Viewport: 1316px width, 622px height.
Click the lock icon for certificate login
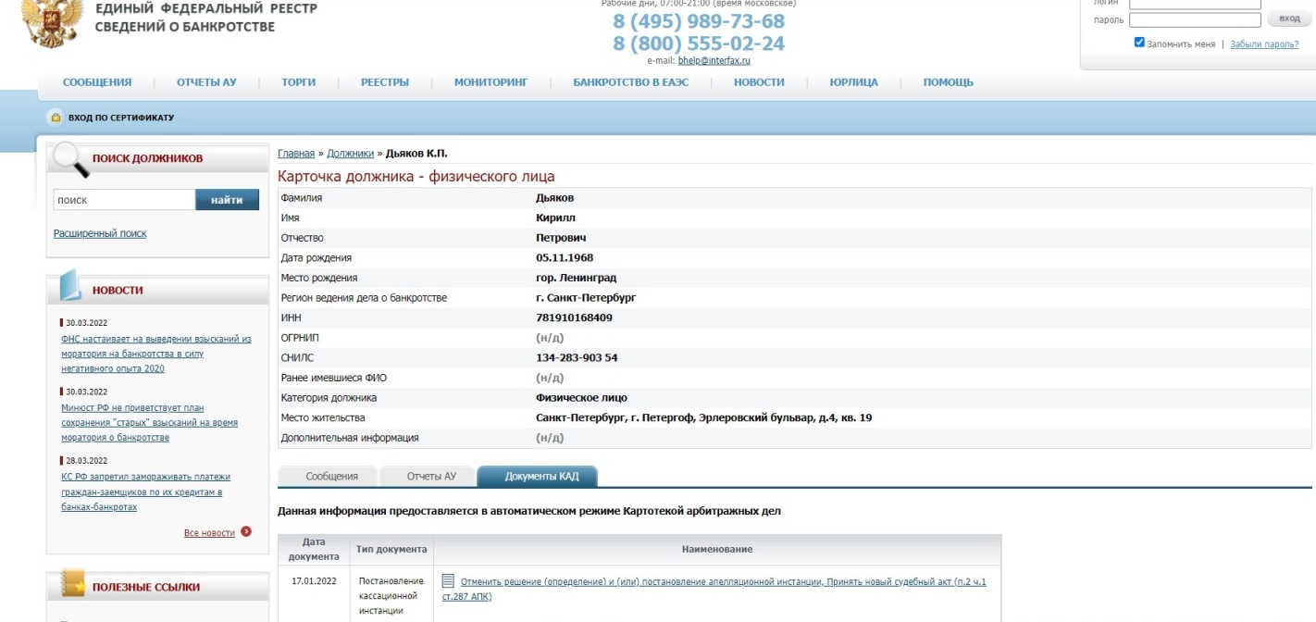coord(56,118)
